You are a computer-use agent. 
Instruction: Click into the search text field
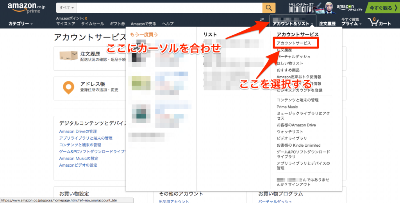pos(170,8)
